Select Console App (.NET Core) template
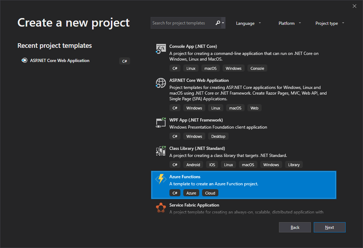Viewport: 363px width, 248px height. [x=244, y=58]
